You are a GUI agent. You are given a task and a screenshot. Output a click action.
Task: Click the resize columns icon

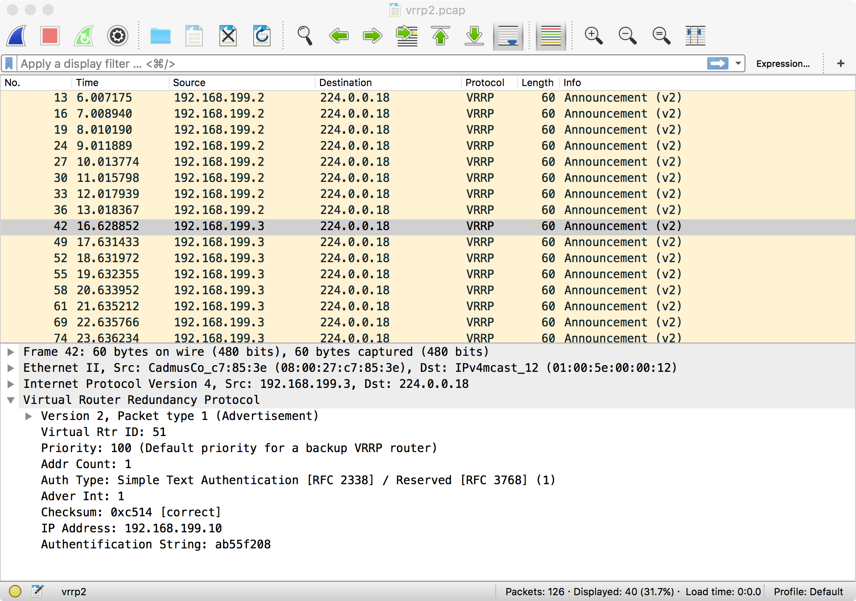click(695, 36)
